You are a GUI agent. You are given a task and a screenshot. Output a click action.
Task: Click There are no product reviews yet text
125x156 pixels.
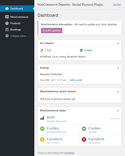pos(58,99)
